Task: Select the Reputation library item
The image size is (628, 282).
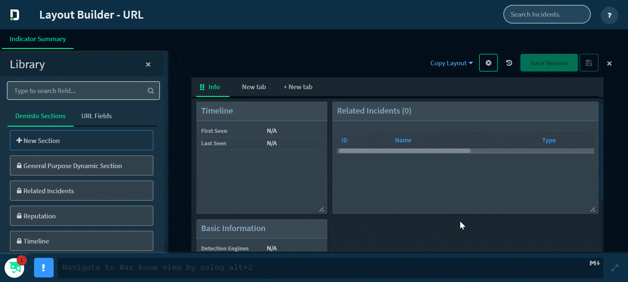Action: [81, 216]
